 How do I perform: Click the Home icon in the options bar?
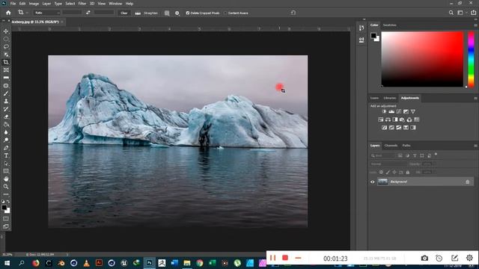click(x=8, y=13)
